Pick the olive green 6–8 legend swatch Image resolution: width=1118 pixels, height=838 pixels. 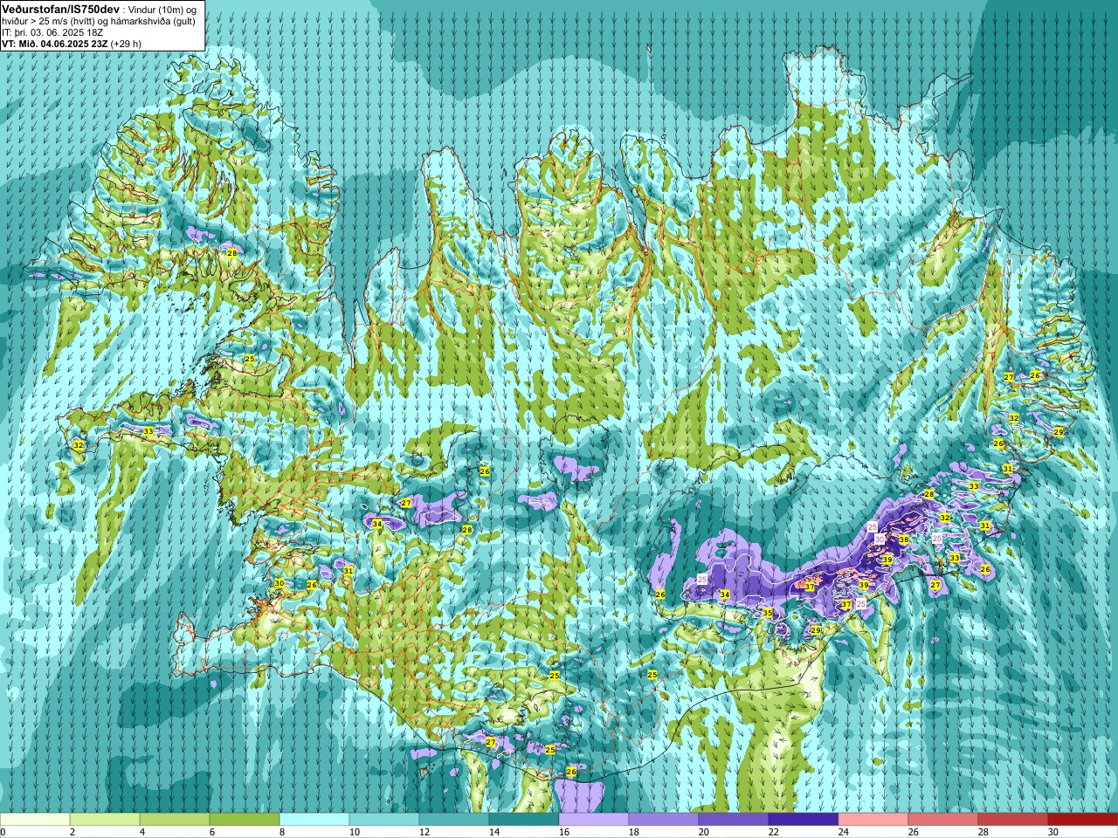coord(245,820)
